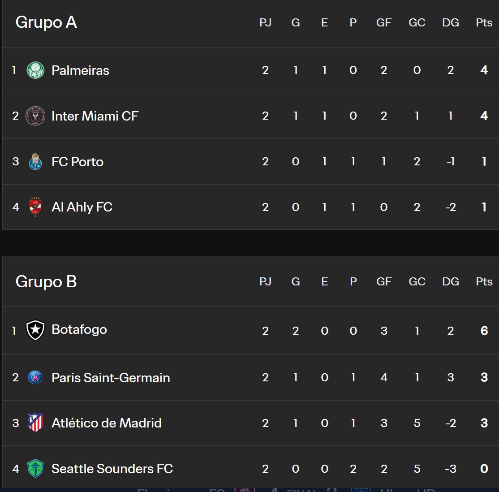
Task: Click the Botafogo star shield crest
Action: click(35, 330)
